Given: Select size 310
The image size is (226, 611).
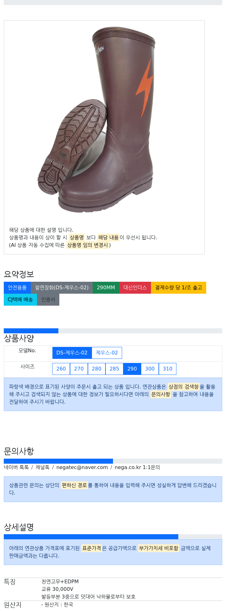Looking at the screenshot, I should tap(168, 369).
